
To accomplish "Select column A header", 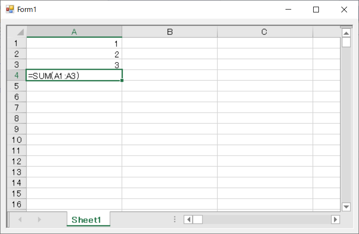I will click(x=74, y=32).
